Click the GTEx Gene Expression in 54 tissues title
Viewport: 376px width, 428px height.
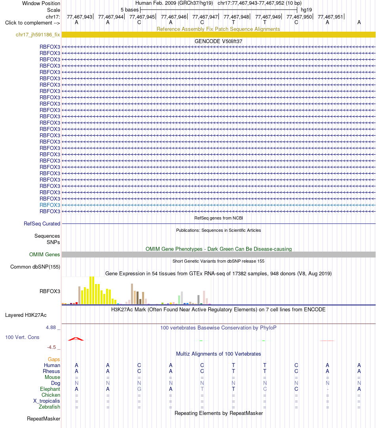(218, 273)
